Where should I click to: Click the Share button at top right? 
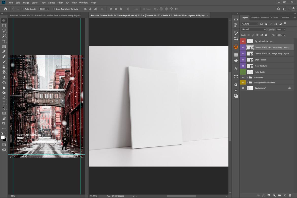(293, 9)
